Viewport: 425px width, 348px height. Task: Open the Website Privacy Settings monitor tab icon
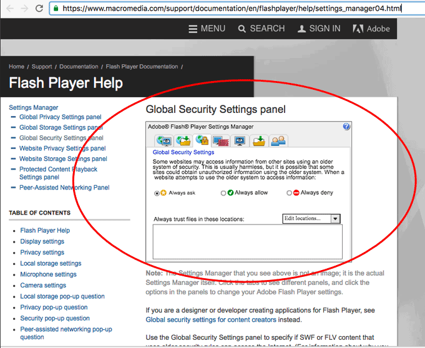point(240,140)
